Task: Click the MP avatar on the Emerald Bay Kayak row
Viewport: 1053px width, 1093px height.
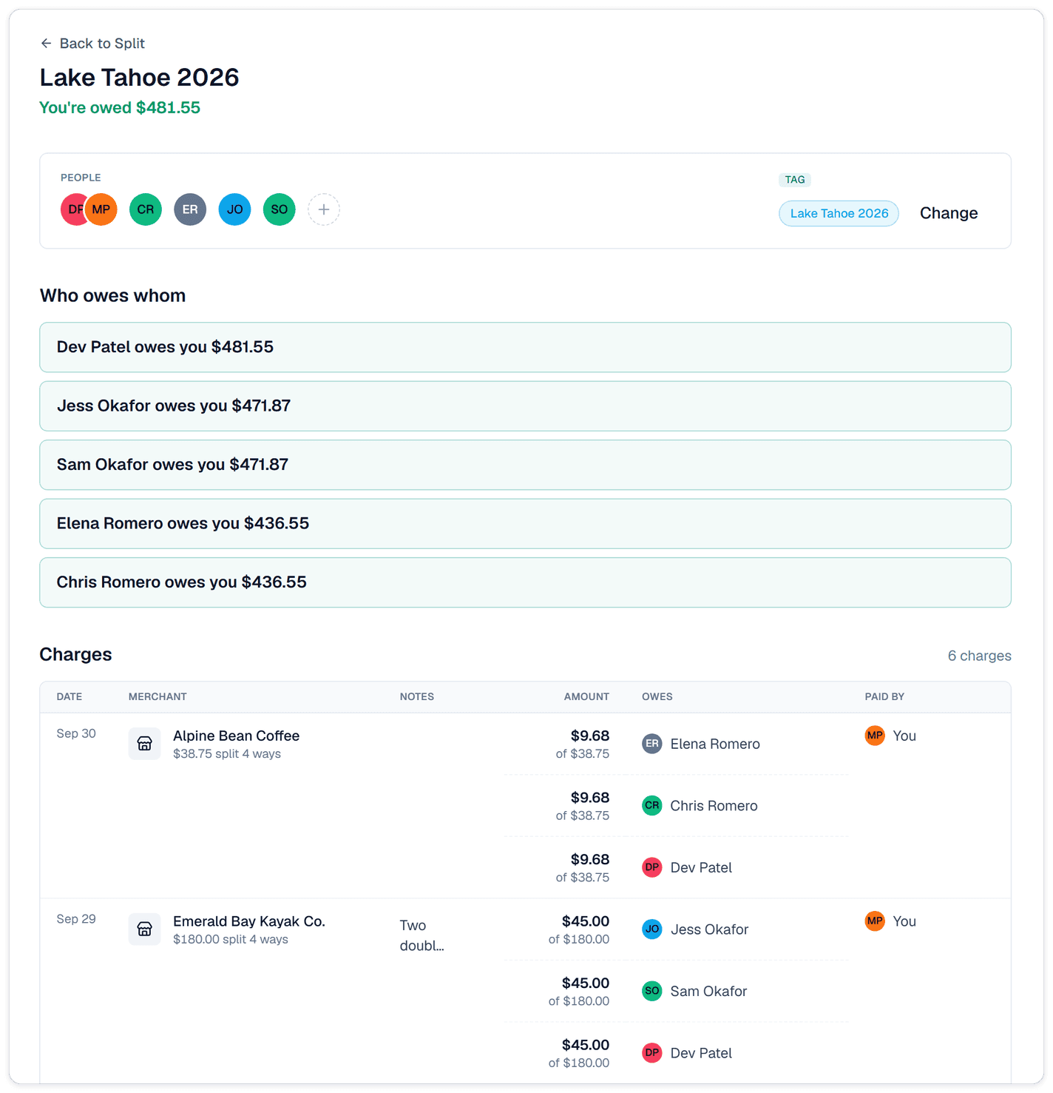Action: tap(876, 921)
